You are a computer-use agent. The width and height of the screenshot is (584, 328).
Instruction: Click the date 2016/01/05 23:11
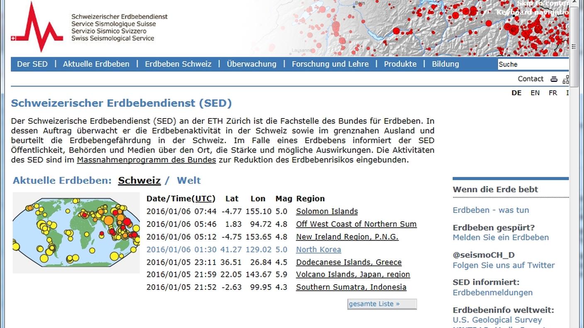coord(182,263)
